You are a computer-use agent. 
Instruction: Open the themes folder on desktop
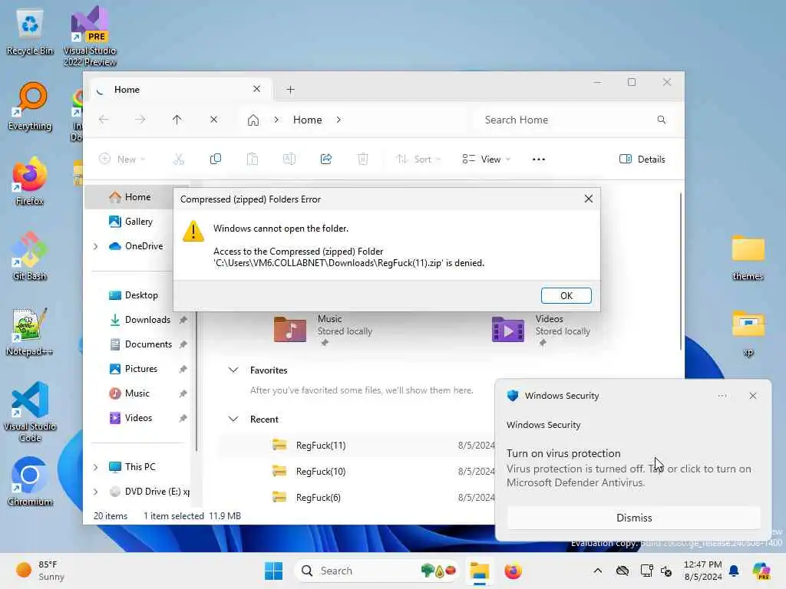pyautogui.click(x=748, y=258)
